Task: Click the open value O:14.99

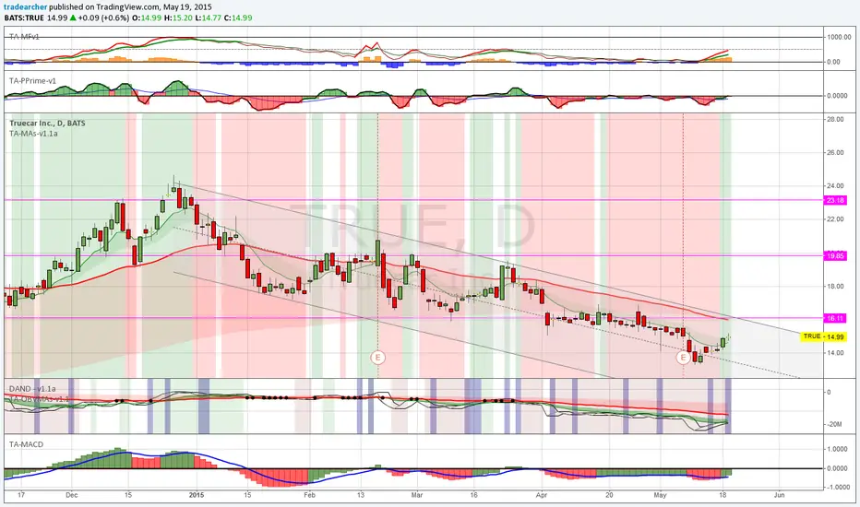Action: click(147, 18)
